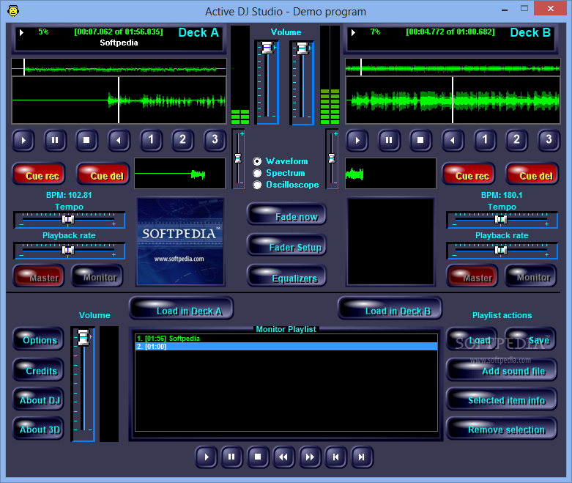
Task: Show Selected item info
Action: [502, 399]
